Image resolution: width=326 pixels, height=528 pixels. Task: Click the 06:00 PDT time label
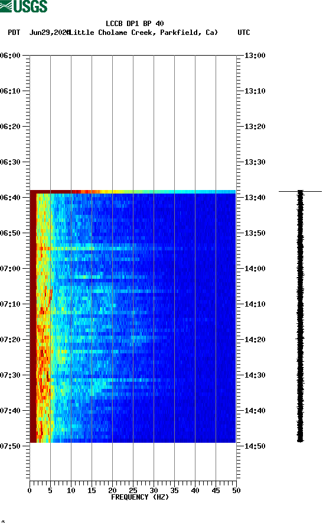point(10,55)
